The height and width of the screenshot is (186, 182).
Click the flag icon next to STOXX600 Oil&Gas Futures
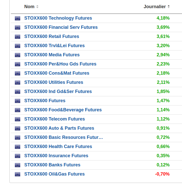[17, 174]
